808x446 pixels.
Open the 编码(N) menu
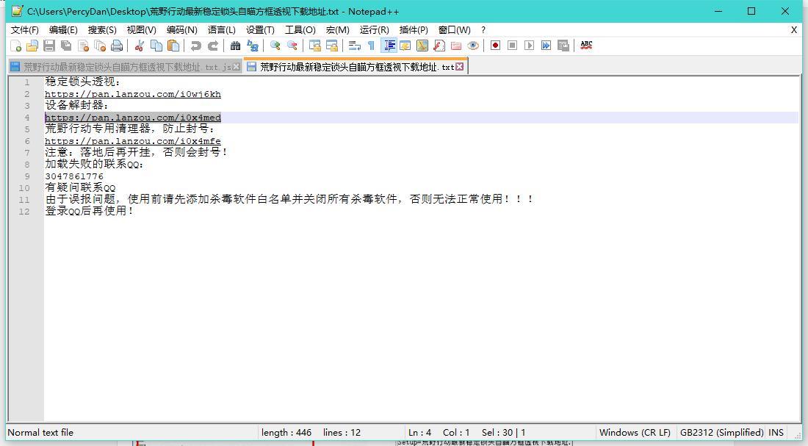tap(182, 30)
